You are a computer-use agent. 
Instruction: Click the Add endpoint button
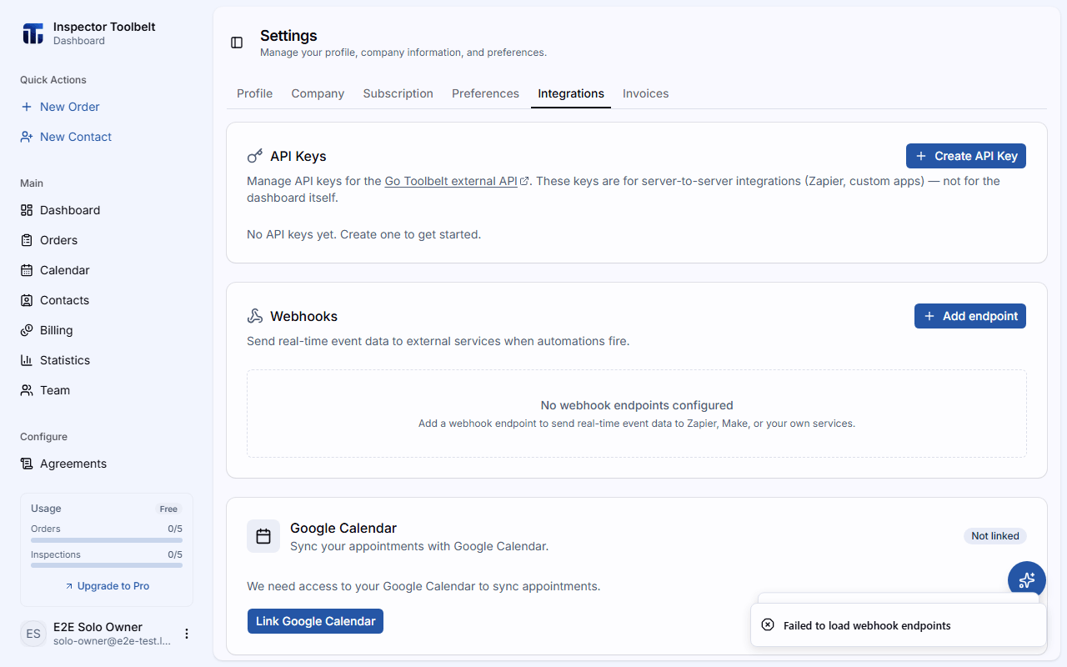[970, 316]
